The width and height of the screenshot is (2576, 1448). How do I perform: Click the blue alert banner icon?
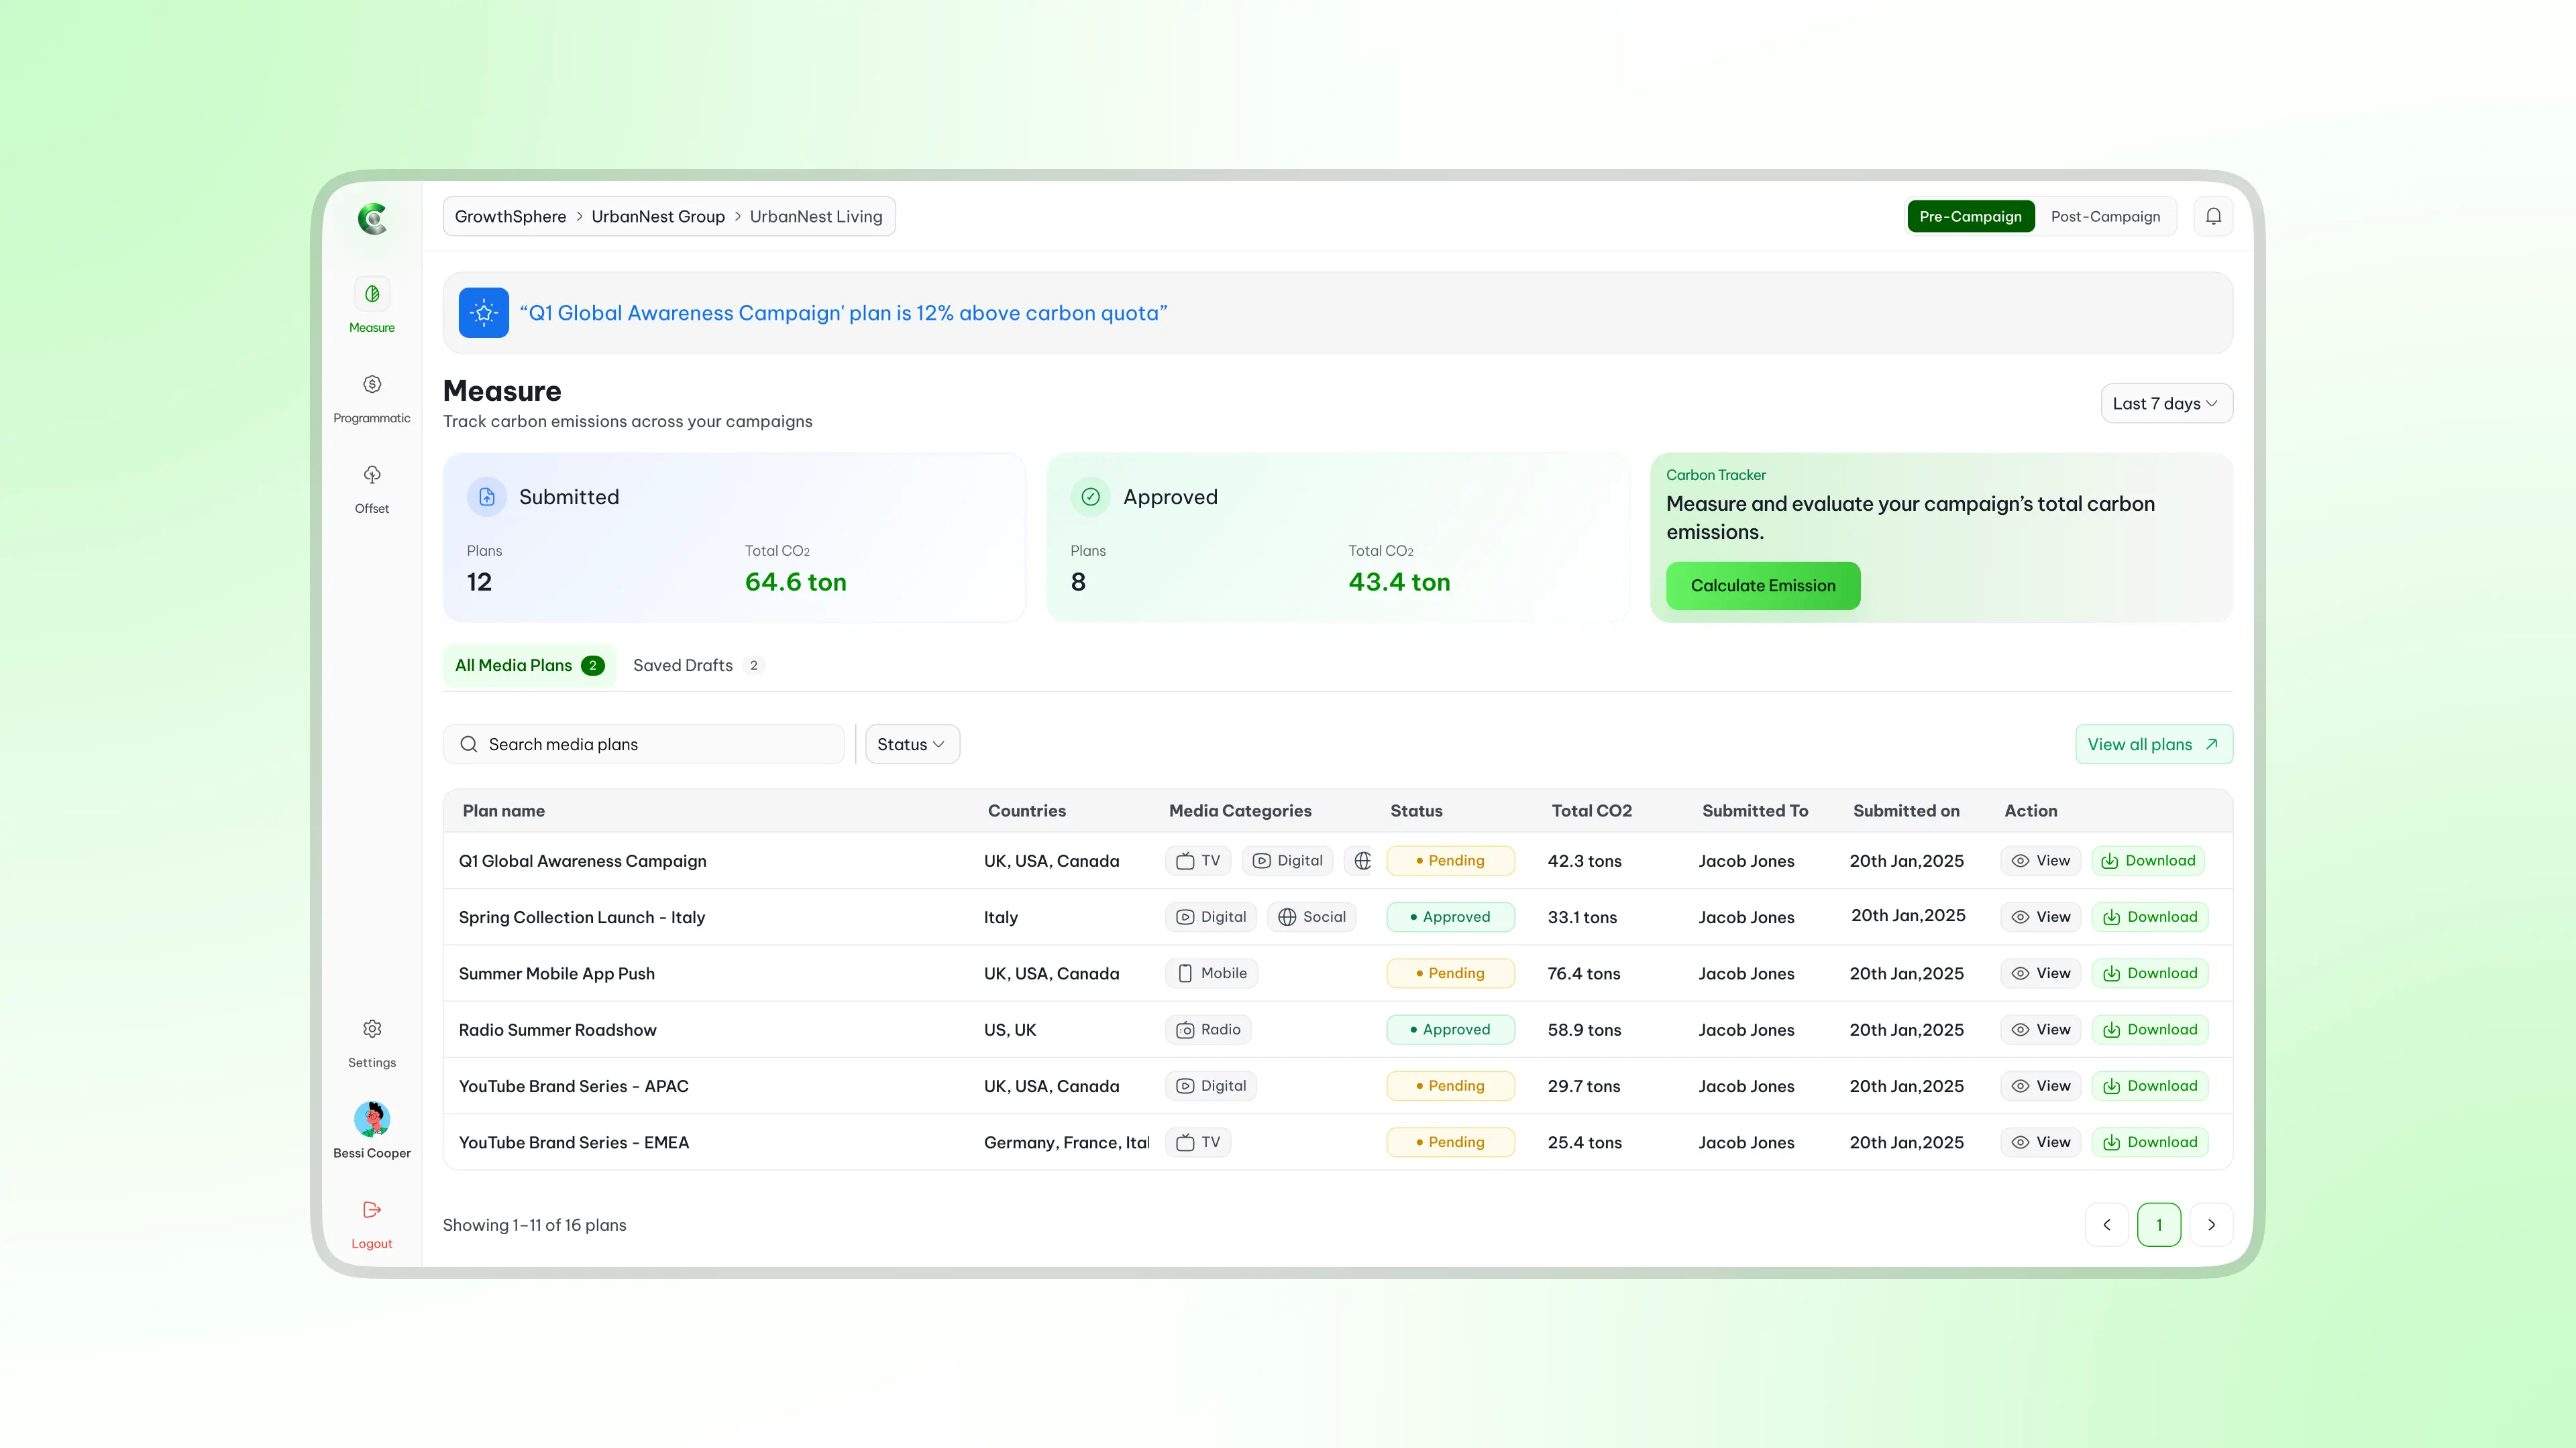(x=484, y=313)
